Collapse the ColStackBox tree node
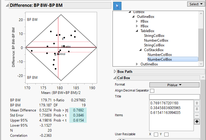The height and width of the screenshot is (140, 206). [141, 50]
